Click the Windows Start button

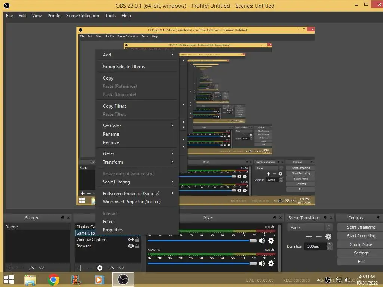coord(9,280)
